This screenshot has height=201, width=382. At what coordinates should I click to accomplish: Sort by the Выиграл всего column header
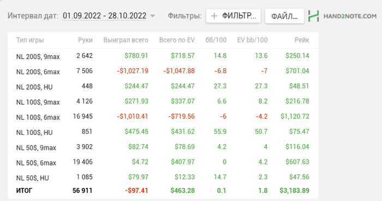(x=126, y=40)
